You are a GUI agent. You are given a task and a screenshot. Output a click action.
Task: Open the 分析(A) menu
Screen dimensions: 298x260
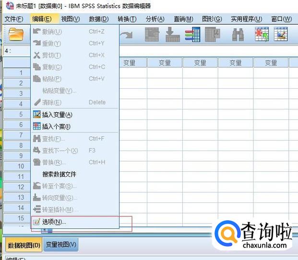(x=155, y=19)
